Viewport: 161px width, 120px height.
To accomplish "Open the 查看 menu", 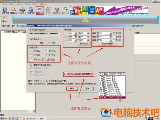I will click(35, 5).
